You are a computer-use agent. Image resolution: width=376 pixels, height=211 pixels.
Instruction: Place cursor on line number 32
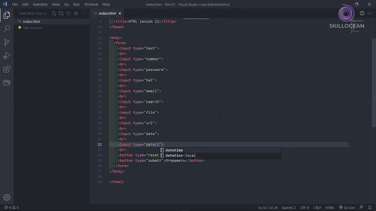click(99, 145)
